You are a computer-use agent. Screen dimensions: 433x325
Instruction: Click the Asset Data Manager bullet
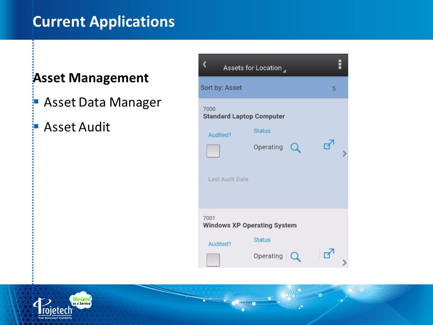(x=102, y=102)
